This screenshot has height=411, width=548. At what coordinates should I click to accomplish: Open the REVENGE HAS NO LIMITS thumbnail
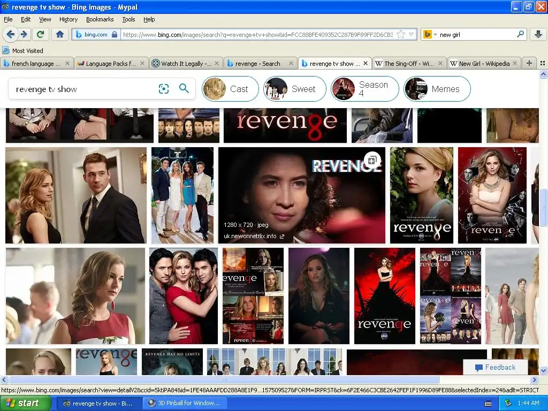[172, 362]
